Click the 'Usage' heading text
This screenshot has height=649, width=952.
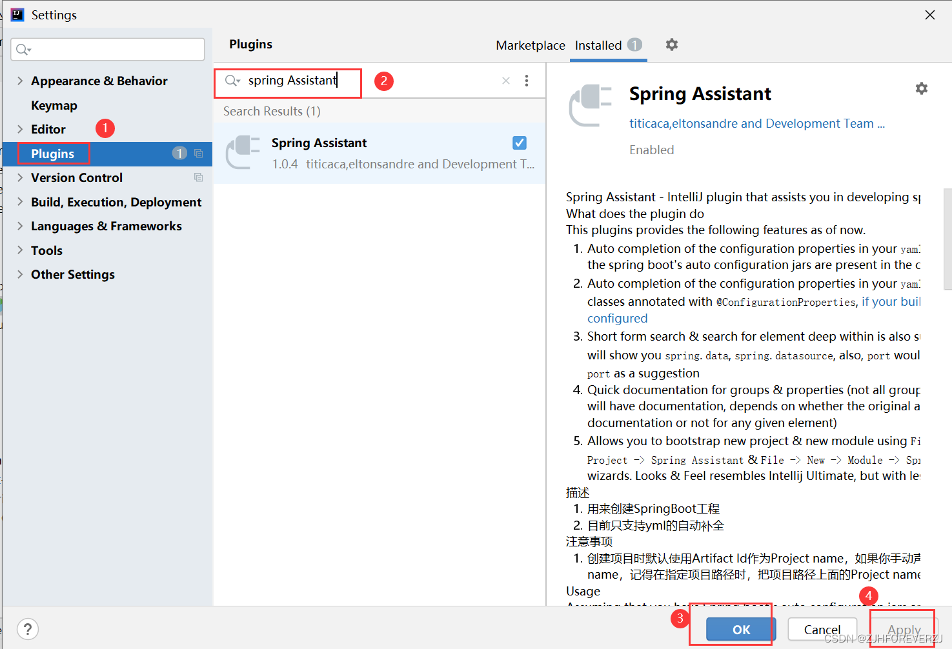pyautogui.click(x=583, y=591)
